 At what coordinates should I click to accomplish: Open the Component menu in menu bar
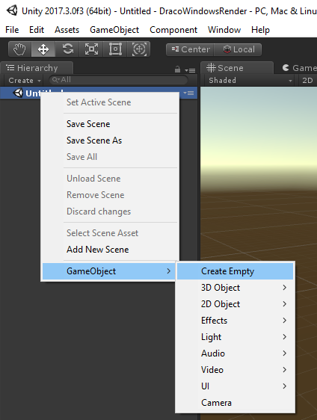(173, 30)
